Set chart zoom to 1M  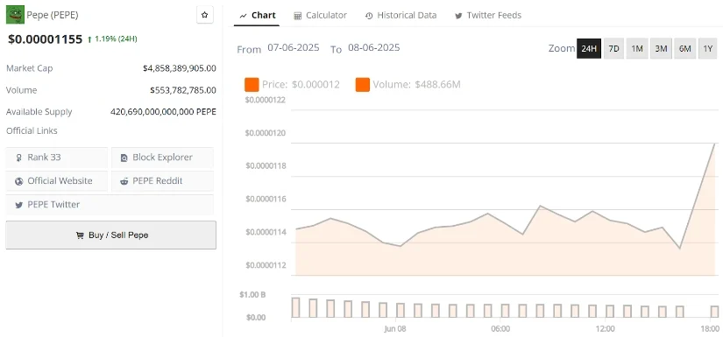pos(637,48)
